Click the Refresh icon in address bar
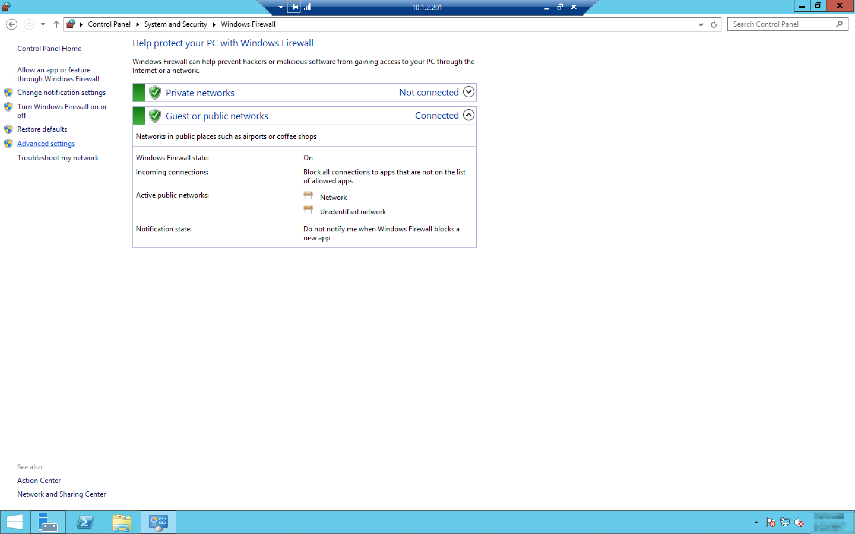Image resolution: width=855 pixels, height=534 pixels. click(x=713, y=24)
